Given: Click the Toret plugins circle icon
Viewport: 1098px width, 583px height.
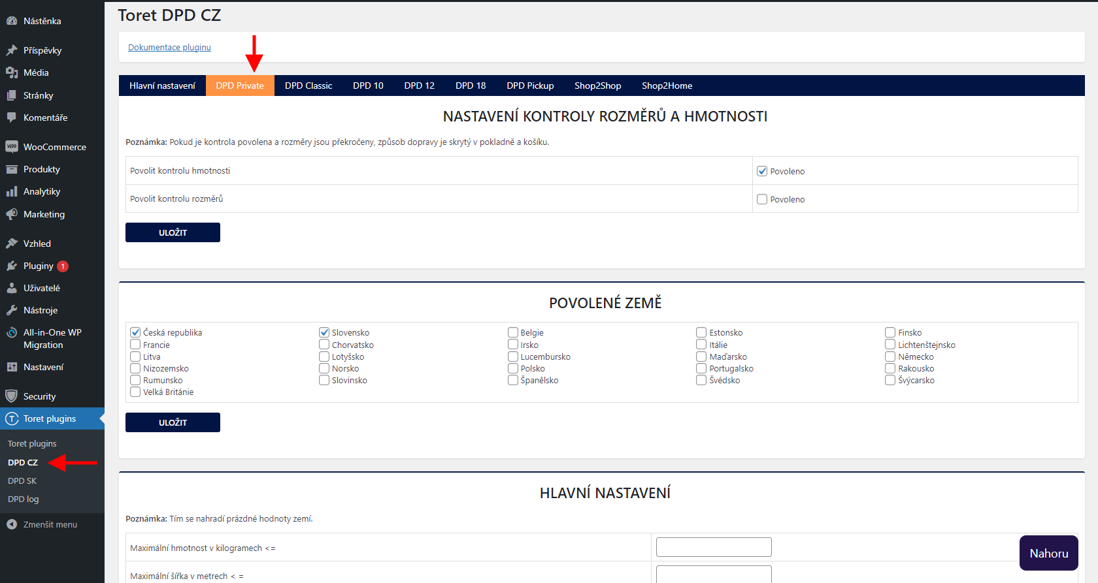Looking at the screenshot, I should click(x=12, y=418).
